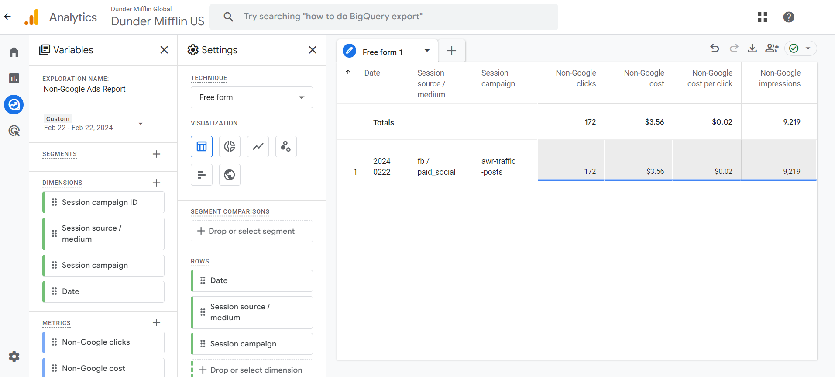The height and width of the screenshot is (377, 835).
Task: Select the Line chart visualization
Action: point(258,146)
